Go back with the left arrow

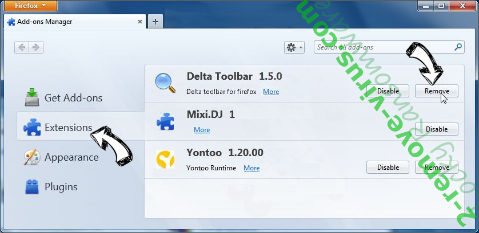click(22, 47)
